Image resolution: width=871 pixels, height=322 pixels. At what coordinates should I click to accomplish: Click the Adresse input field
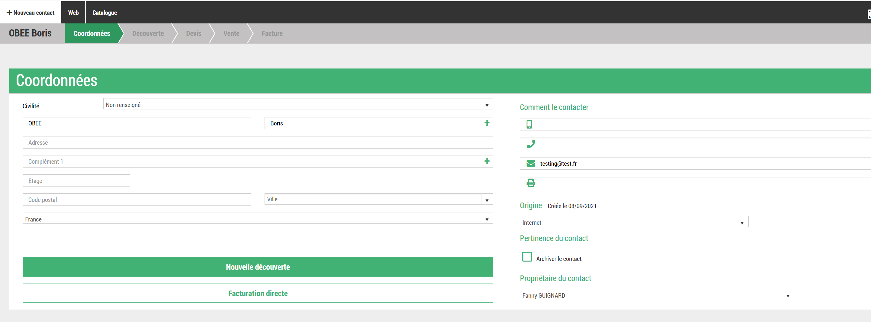(258, 142)
